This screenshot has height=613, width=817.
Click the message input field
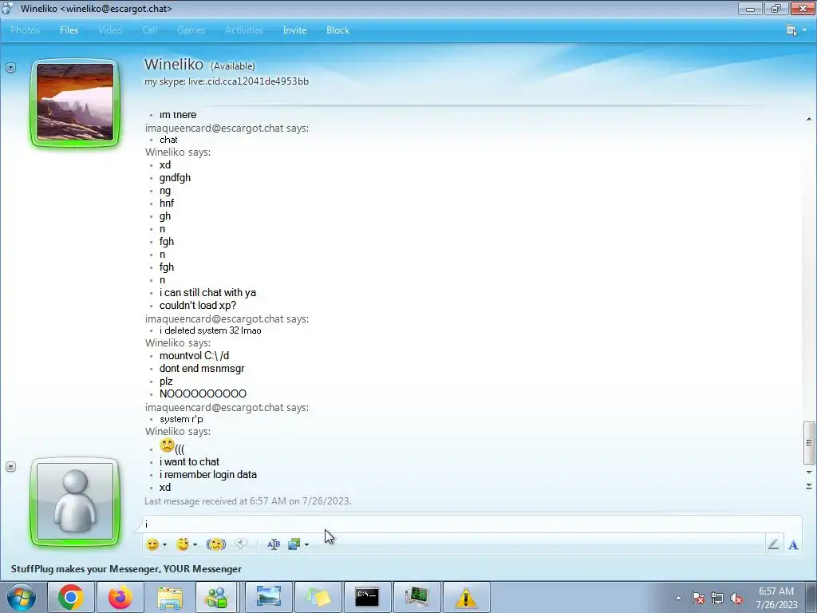[x=472, y=524]
